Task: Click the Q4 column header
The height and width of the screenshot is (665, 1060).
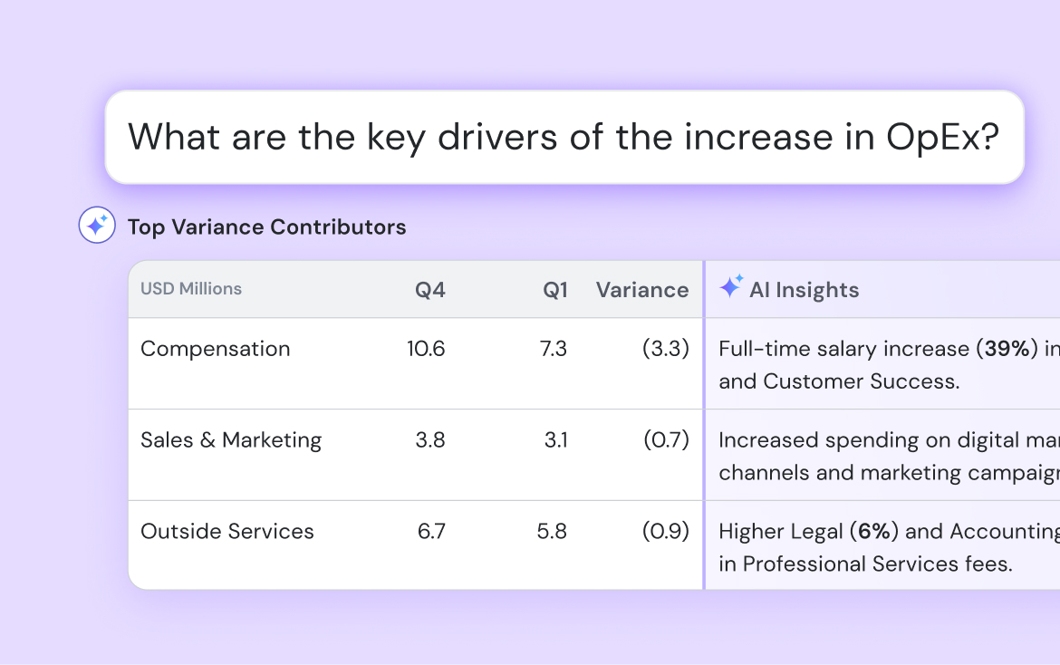Action: [430, 290]
